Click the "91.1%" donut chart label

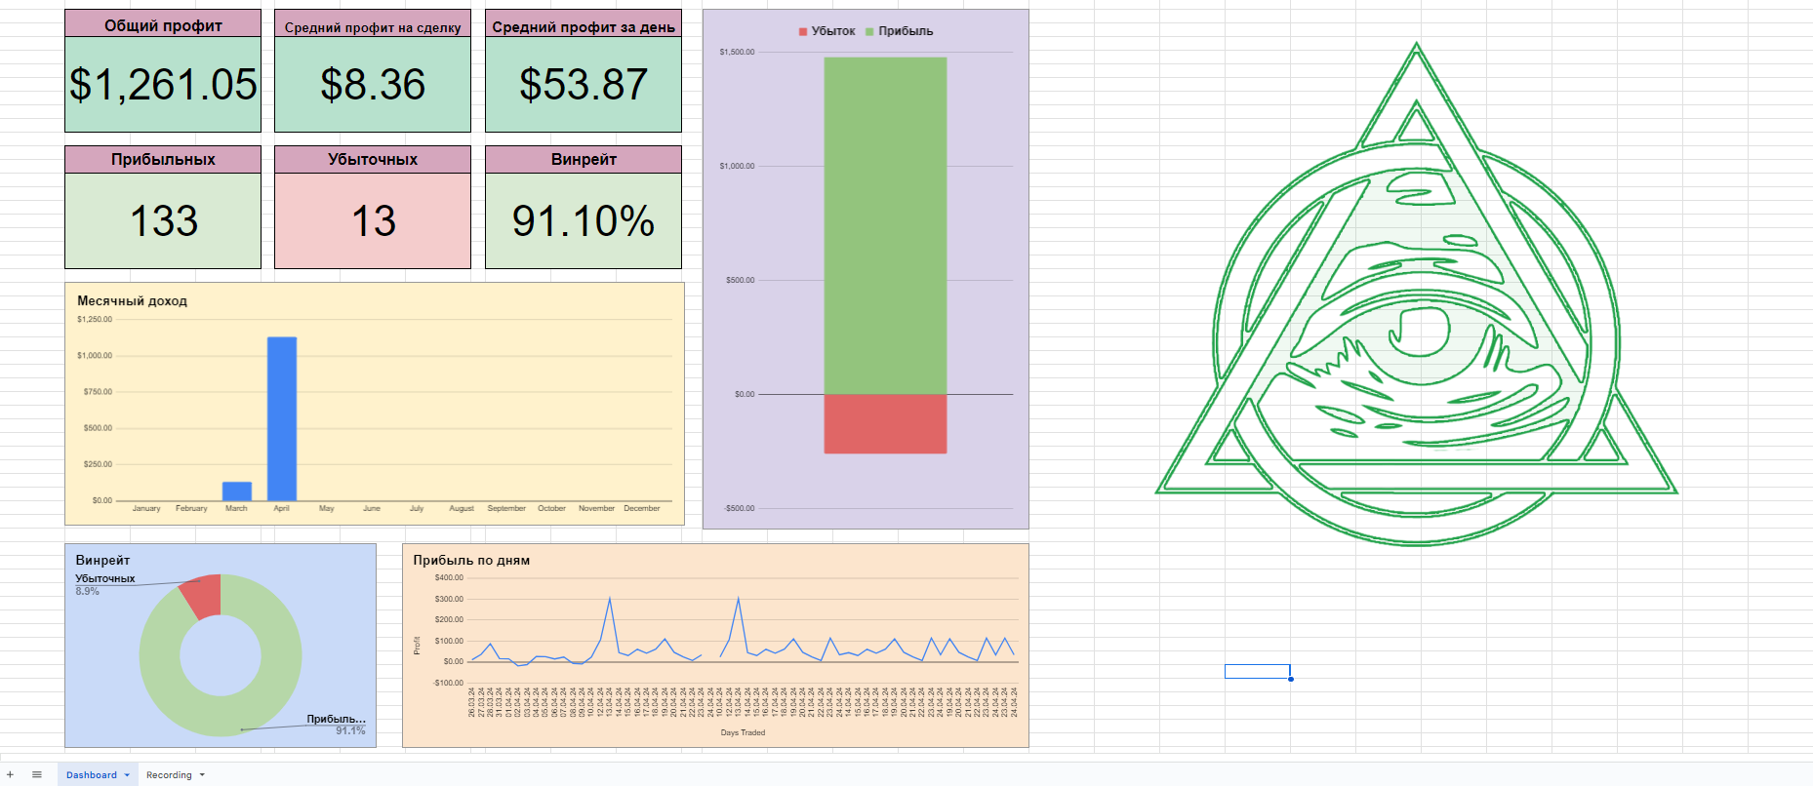click(351, 730)
